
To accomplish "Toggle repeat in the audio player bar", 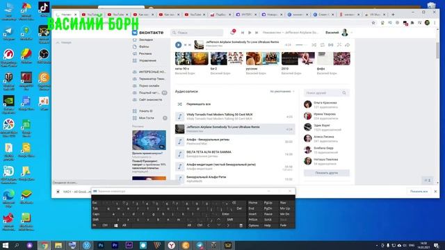I will point(323,44).
